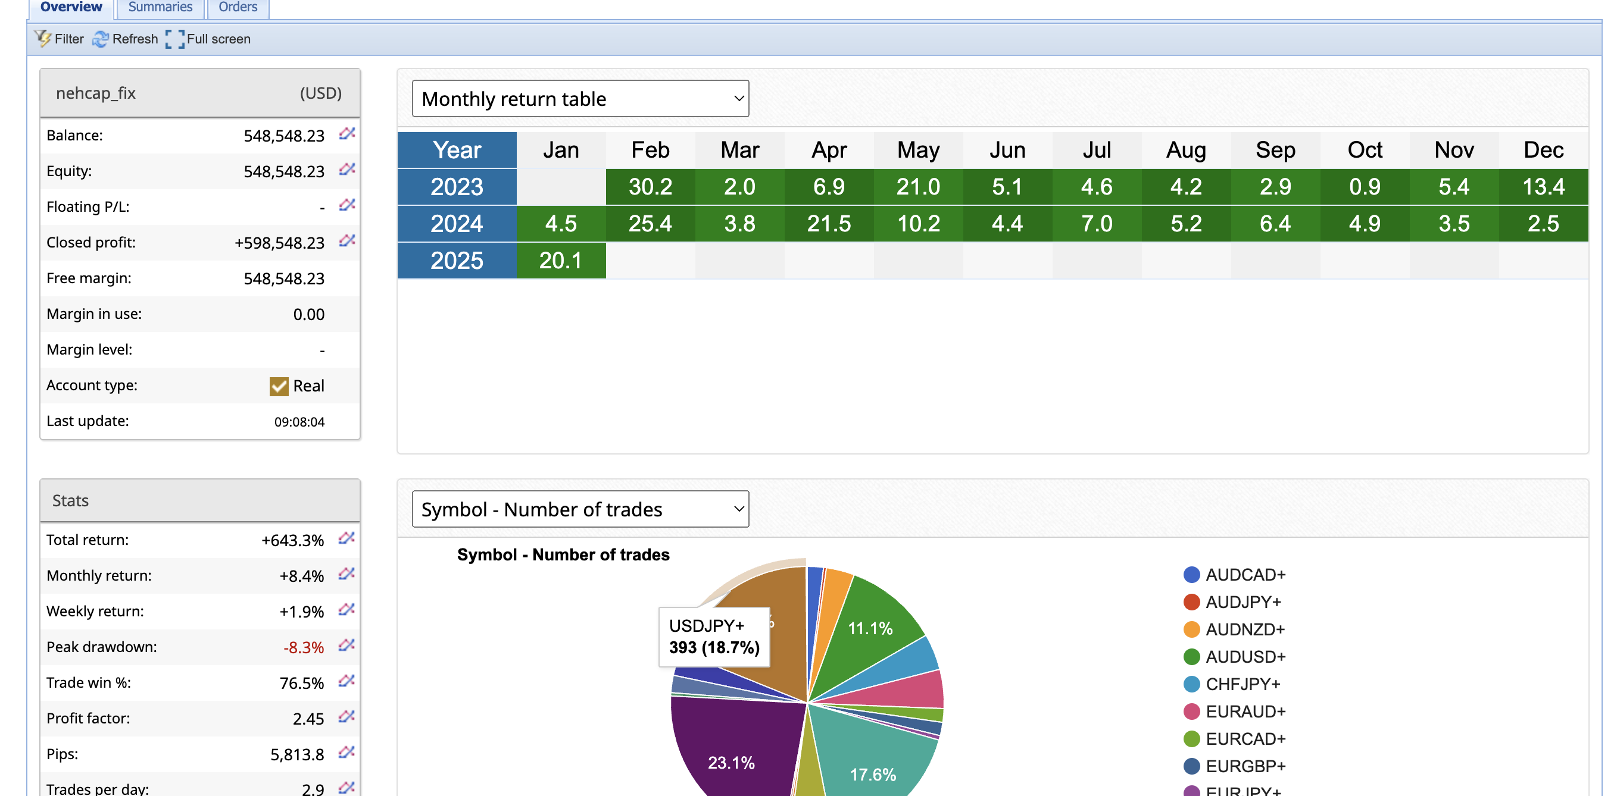Image resolution: width=1617 pixels, height=796 pixels.
Task: Click the 2023 Feb 30.2 cell
Action: 650,187
